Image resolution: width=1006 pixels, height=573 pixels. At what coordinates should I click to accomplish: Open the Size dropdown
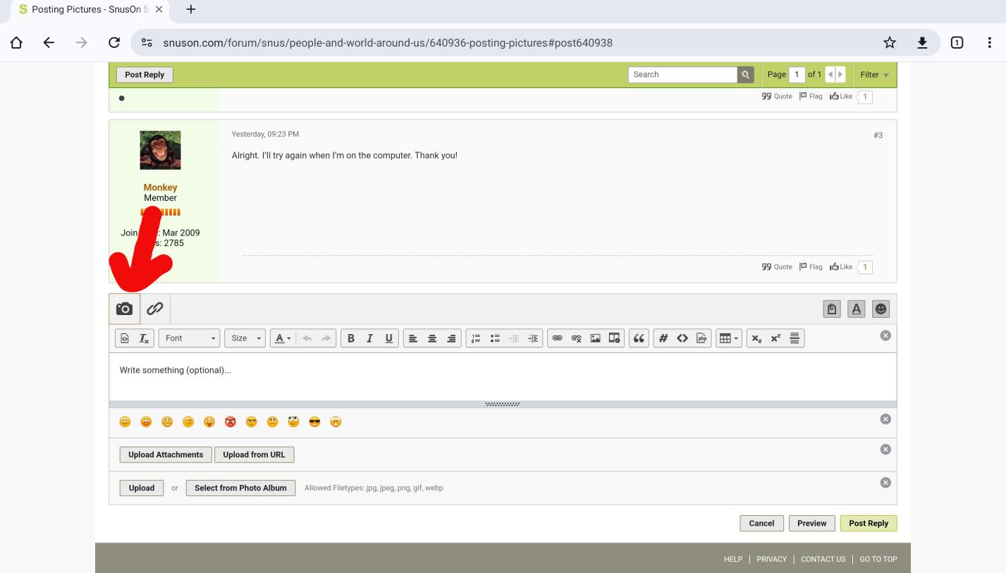tap(245, 338)
